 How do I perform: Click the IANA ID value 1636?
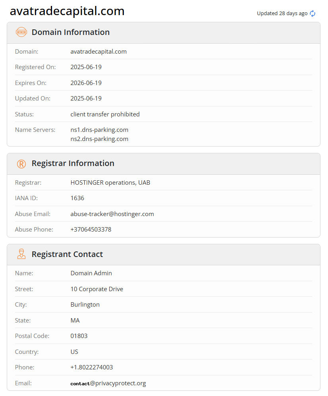[x=77, y=198]
